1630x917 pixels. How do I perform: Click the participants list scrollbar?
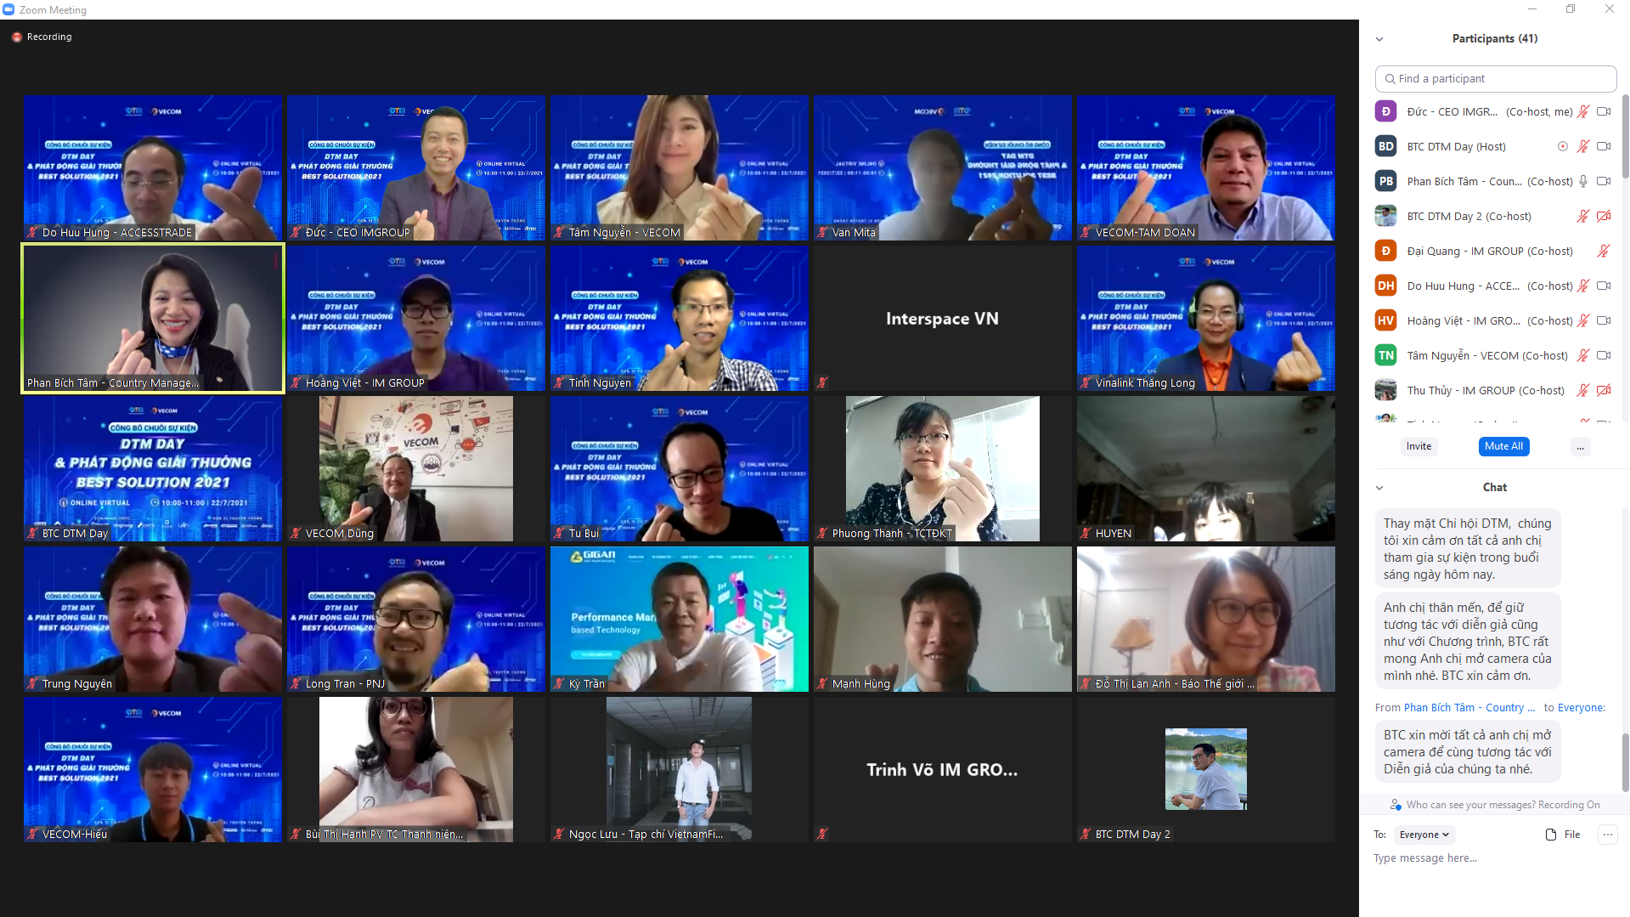(x=1625, y=136)
